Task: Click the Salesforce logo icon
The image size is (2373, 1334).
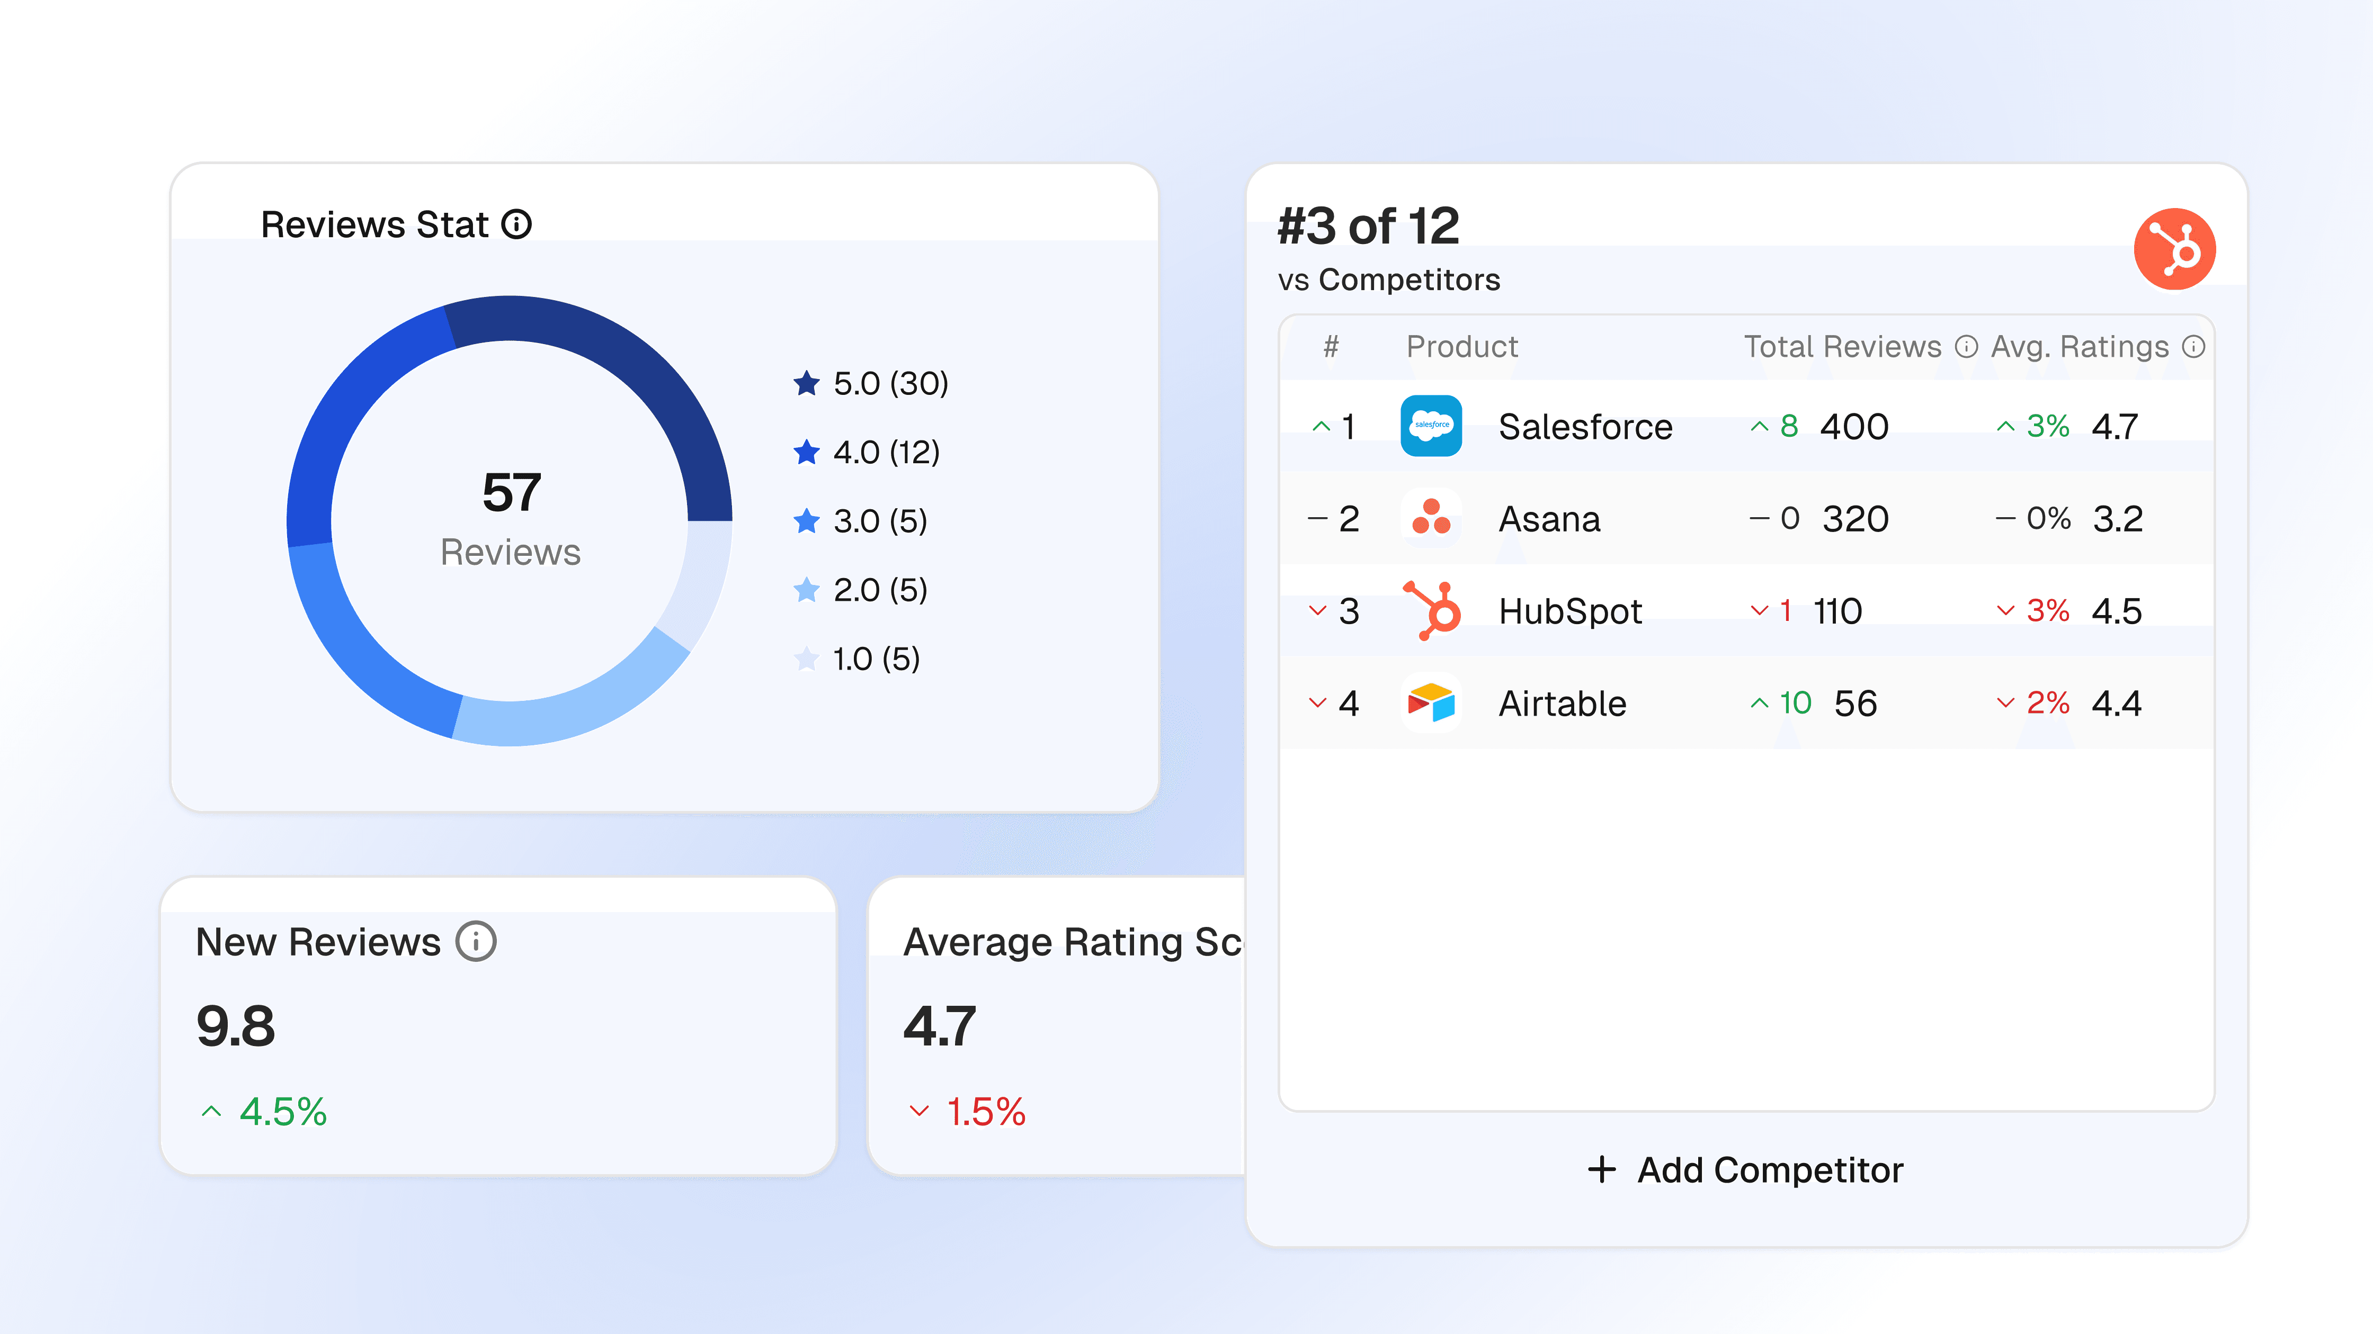Action: (x=1431, y=426)
